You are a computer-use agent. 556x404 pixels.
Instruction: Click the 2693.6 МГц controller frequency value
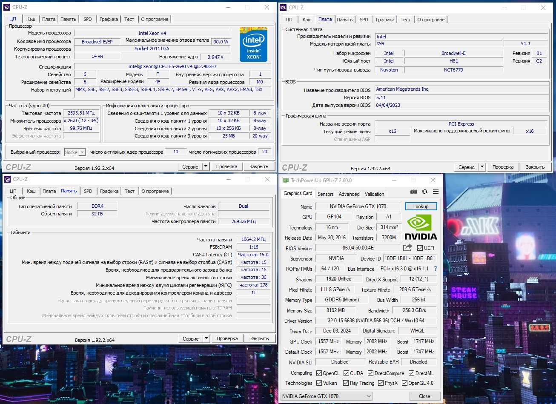244,221
